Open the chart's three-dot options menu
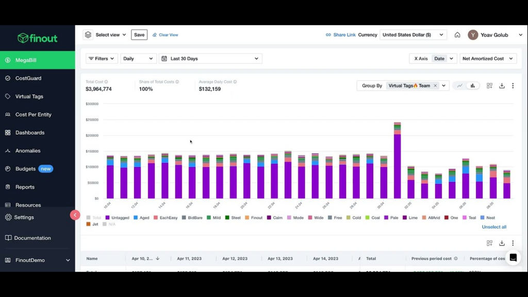 coord(513,86)
